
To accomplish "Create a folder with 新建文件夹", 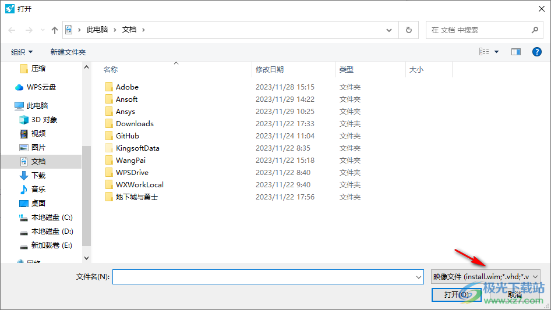I will coord(68,52).
